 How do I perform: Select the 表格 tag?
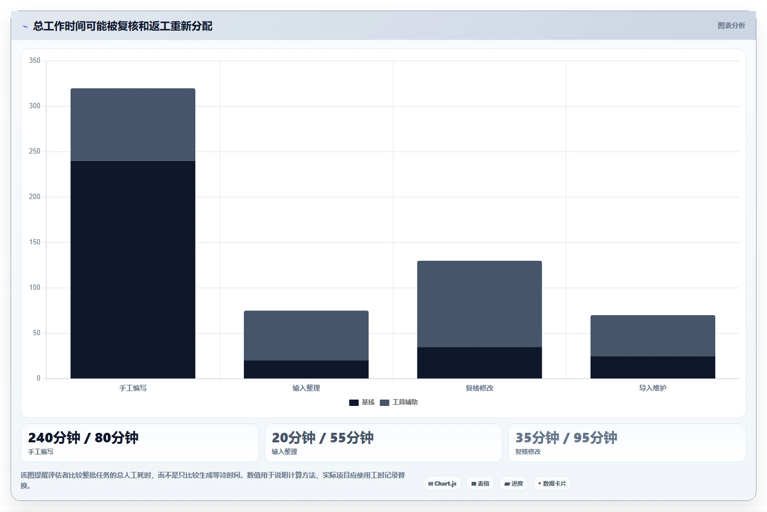point(480,483)
